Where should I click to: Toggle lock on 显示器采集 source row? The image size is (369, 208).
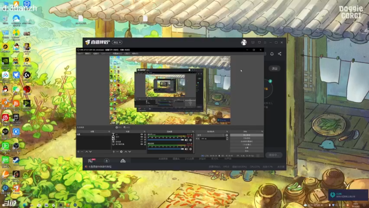(145, 144)
